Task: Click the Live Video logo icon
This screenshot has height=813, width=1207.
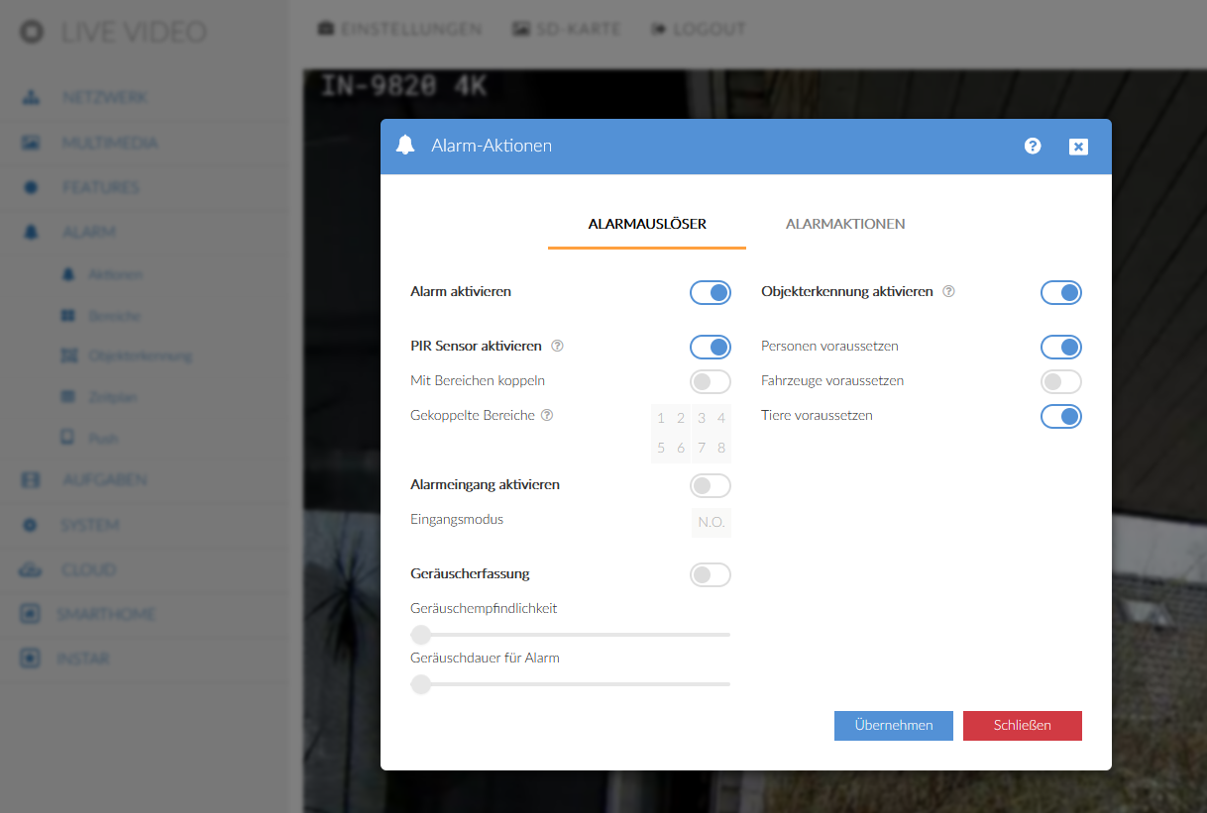Action: (x=33, y=32)
